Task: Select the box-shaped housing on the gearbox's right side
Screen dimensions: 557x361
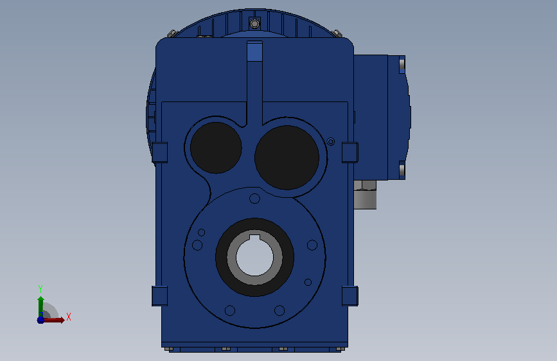Action: [371, 118]
